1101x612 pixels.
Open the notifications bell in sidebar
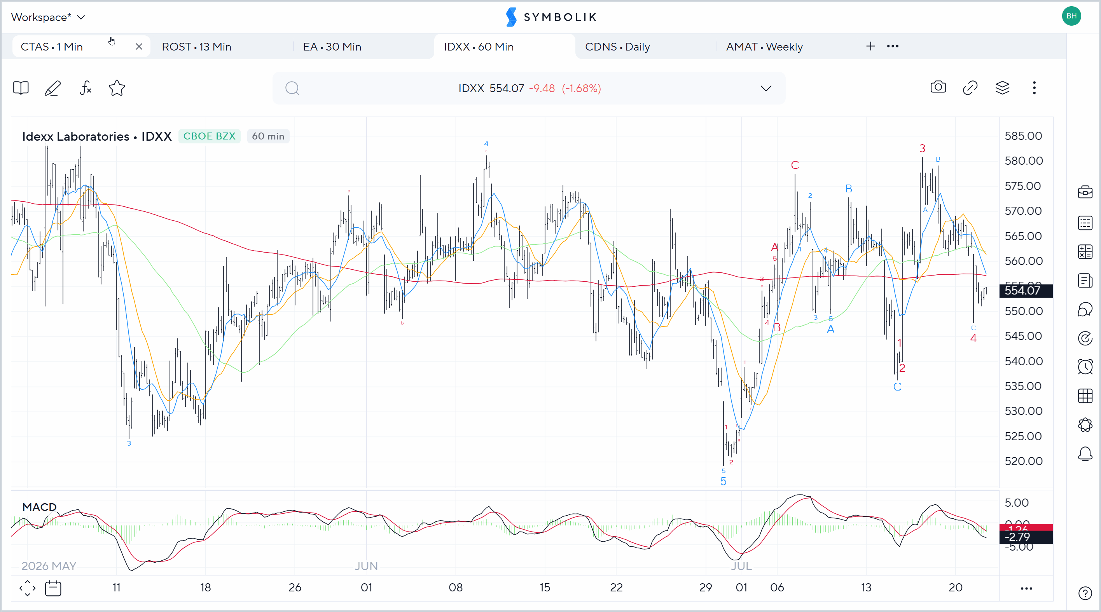coord(1085,453)
